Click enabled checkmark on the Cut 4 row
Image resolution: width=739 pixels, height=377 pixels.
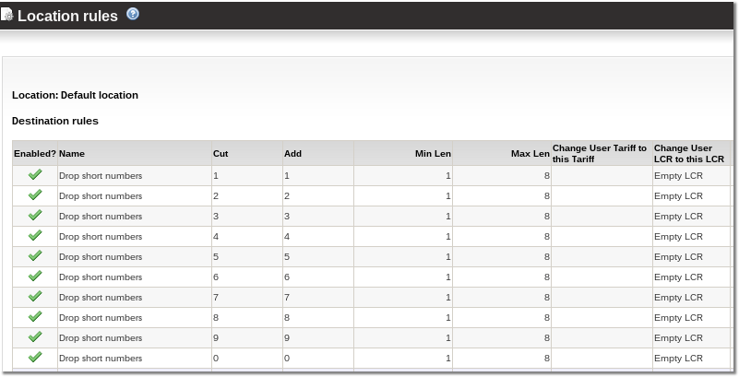[35, 235]
